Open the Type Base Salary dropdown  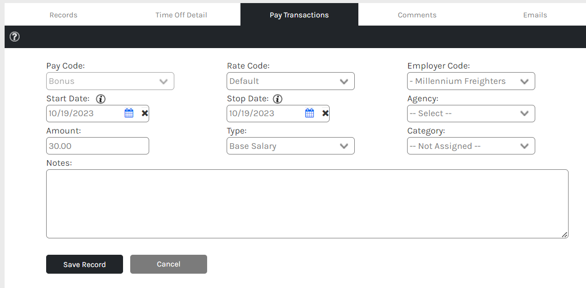[x=291, y=146]
